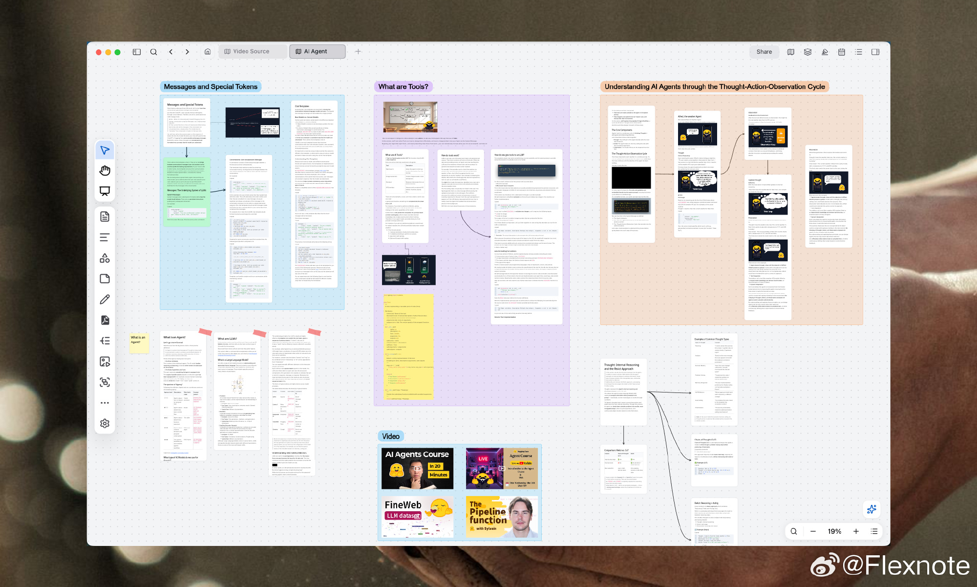Click the 19% zoom level
The height and width of the screenshot is (587, 977).
pos(834,531)
